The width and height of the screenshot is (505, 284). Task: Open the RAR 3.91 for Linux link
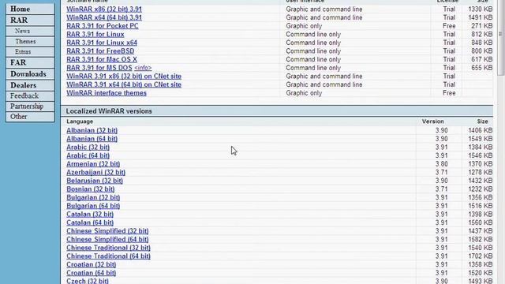95,35
